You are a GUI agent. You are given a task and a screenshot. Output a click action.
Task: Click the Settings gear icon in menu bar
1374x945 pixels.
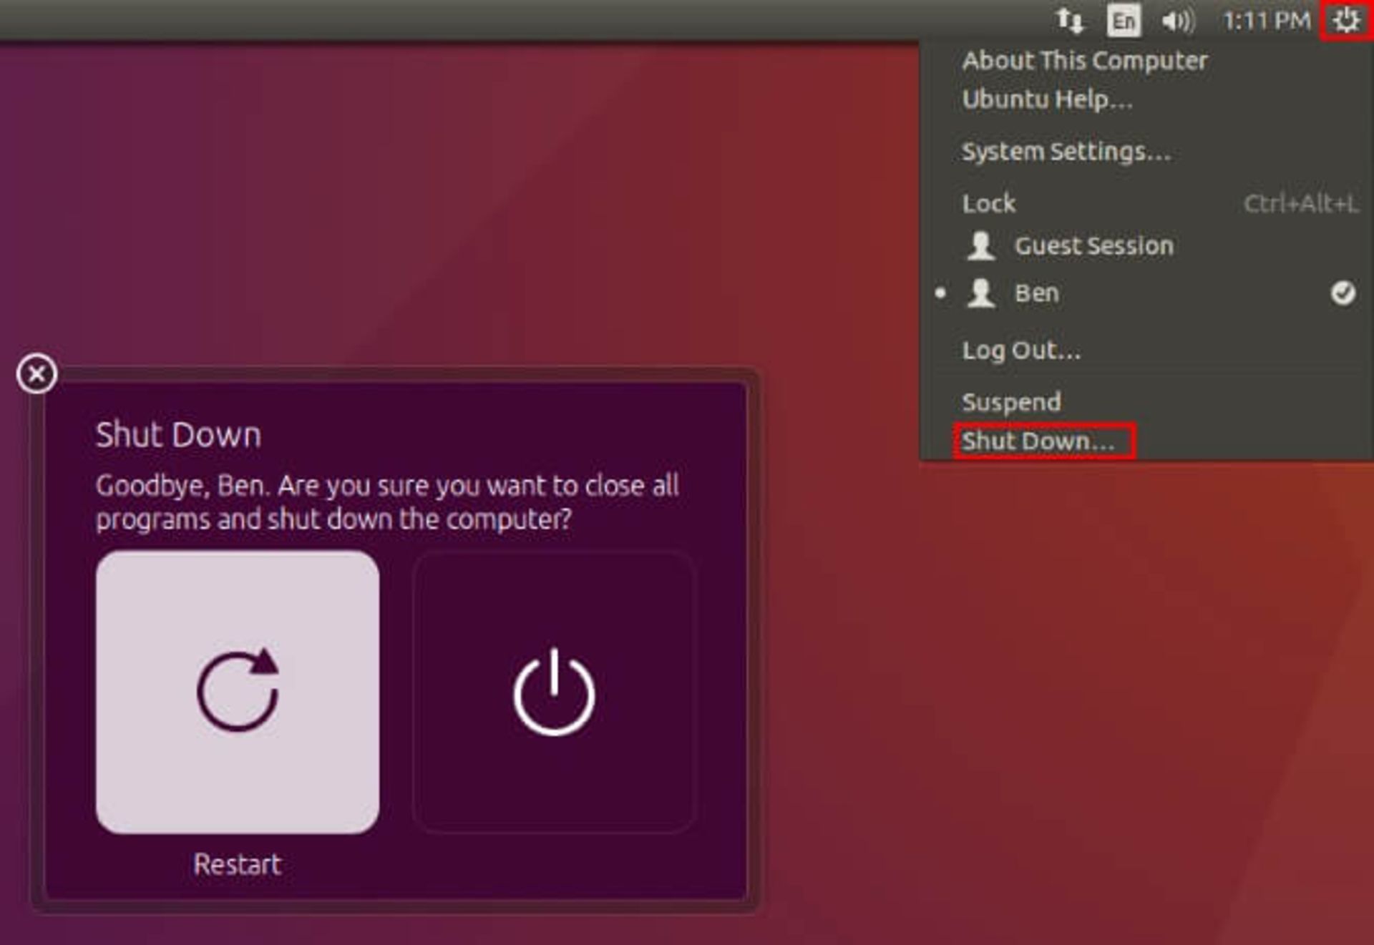click(x=1347, y=19)
